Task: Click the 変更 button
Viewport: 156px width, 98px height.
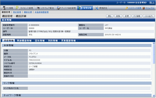Action: point(127,16)
